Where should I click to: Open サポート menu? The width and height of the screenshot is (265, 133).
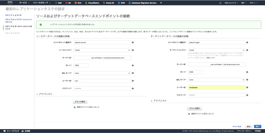(x=254, y=3)
